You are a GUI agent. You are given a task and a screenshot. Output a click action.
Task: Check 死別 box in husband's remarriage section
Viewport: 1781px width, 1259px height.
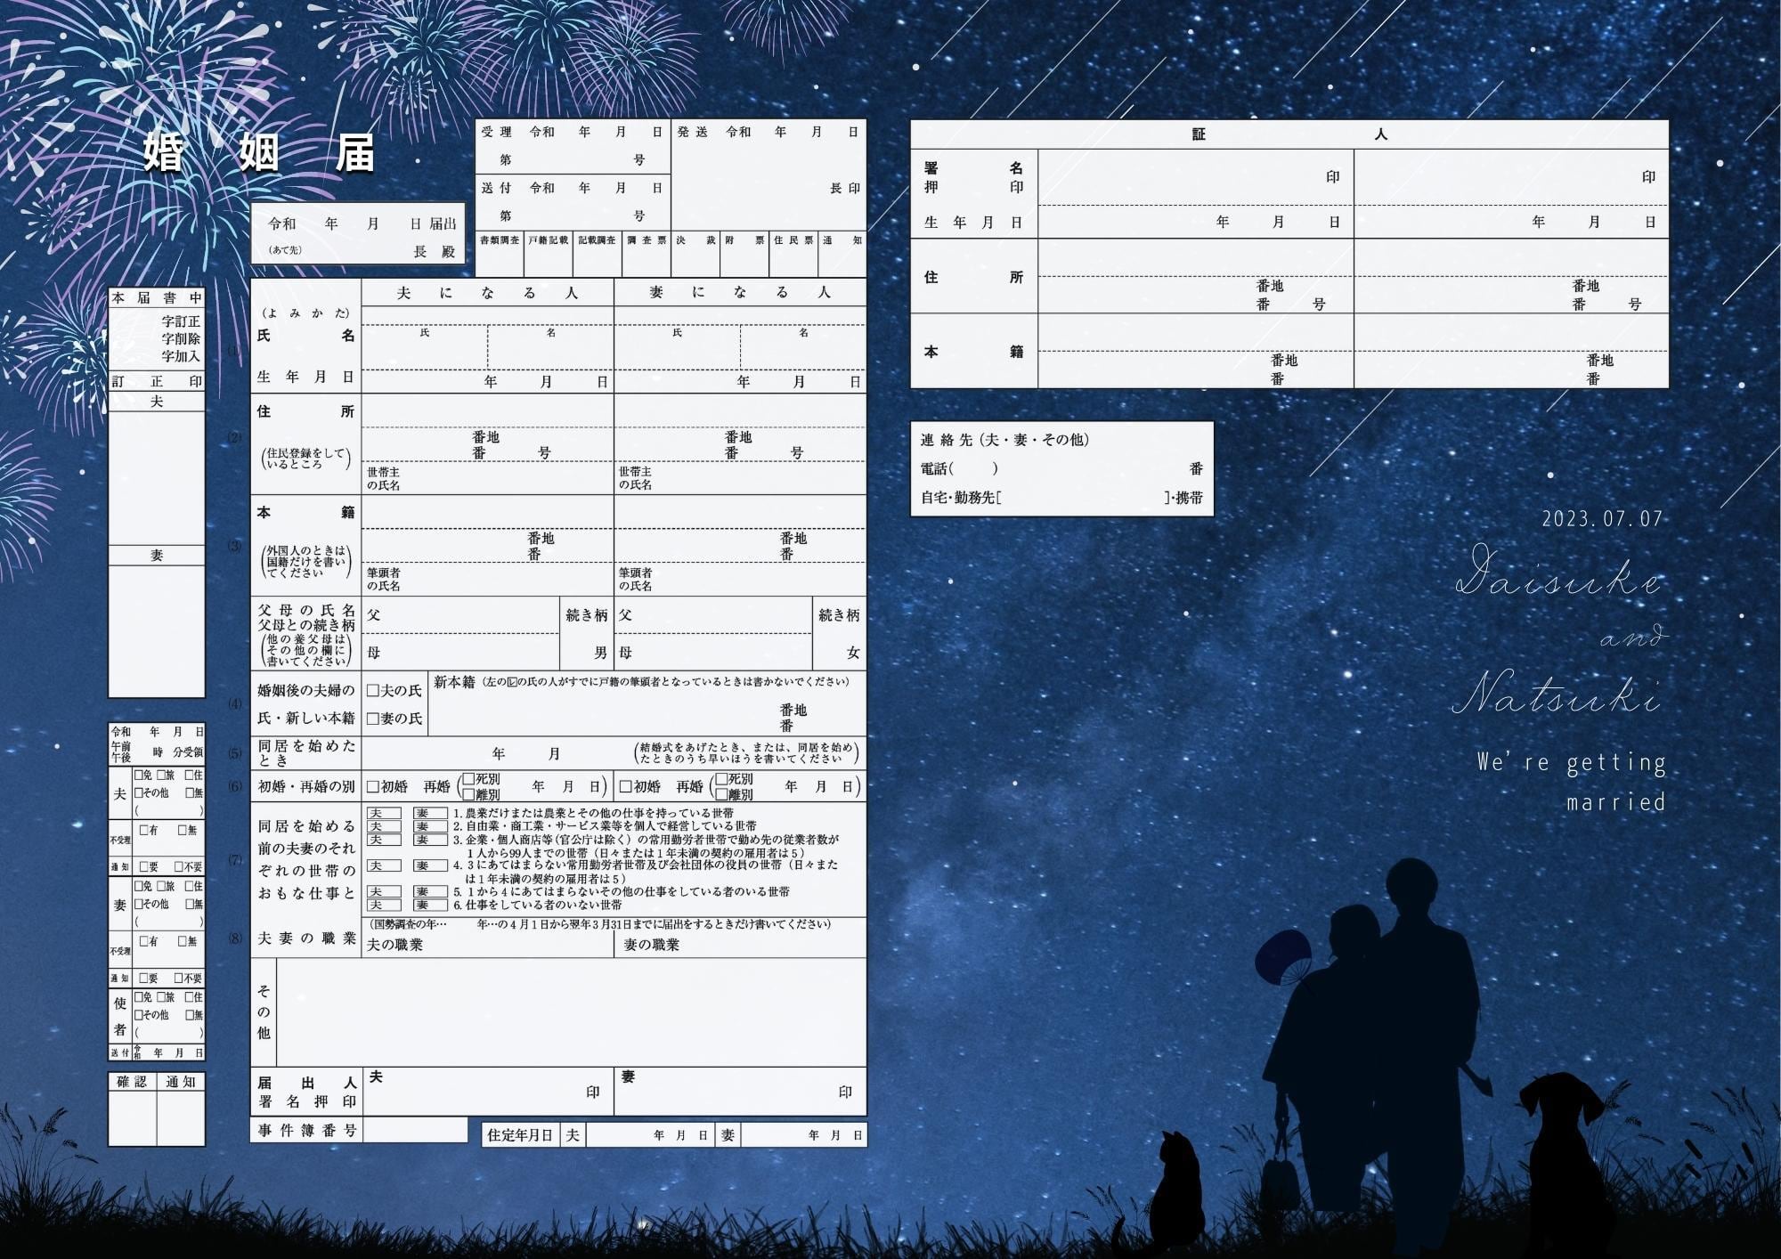[468, 779]
